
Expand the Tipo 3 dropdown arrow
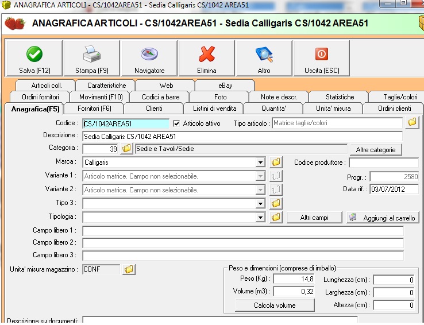pyautogui.click(x=260, y=204)
